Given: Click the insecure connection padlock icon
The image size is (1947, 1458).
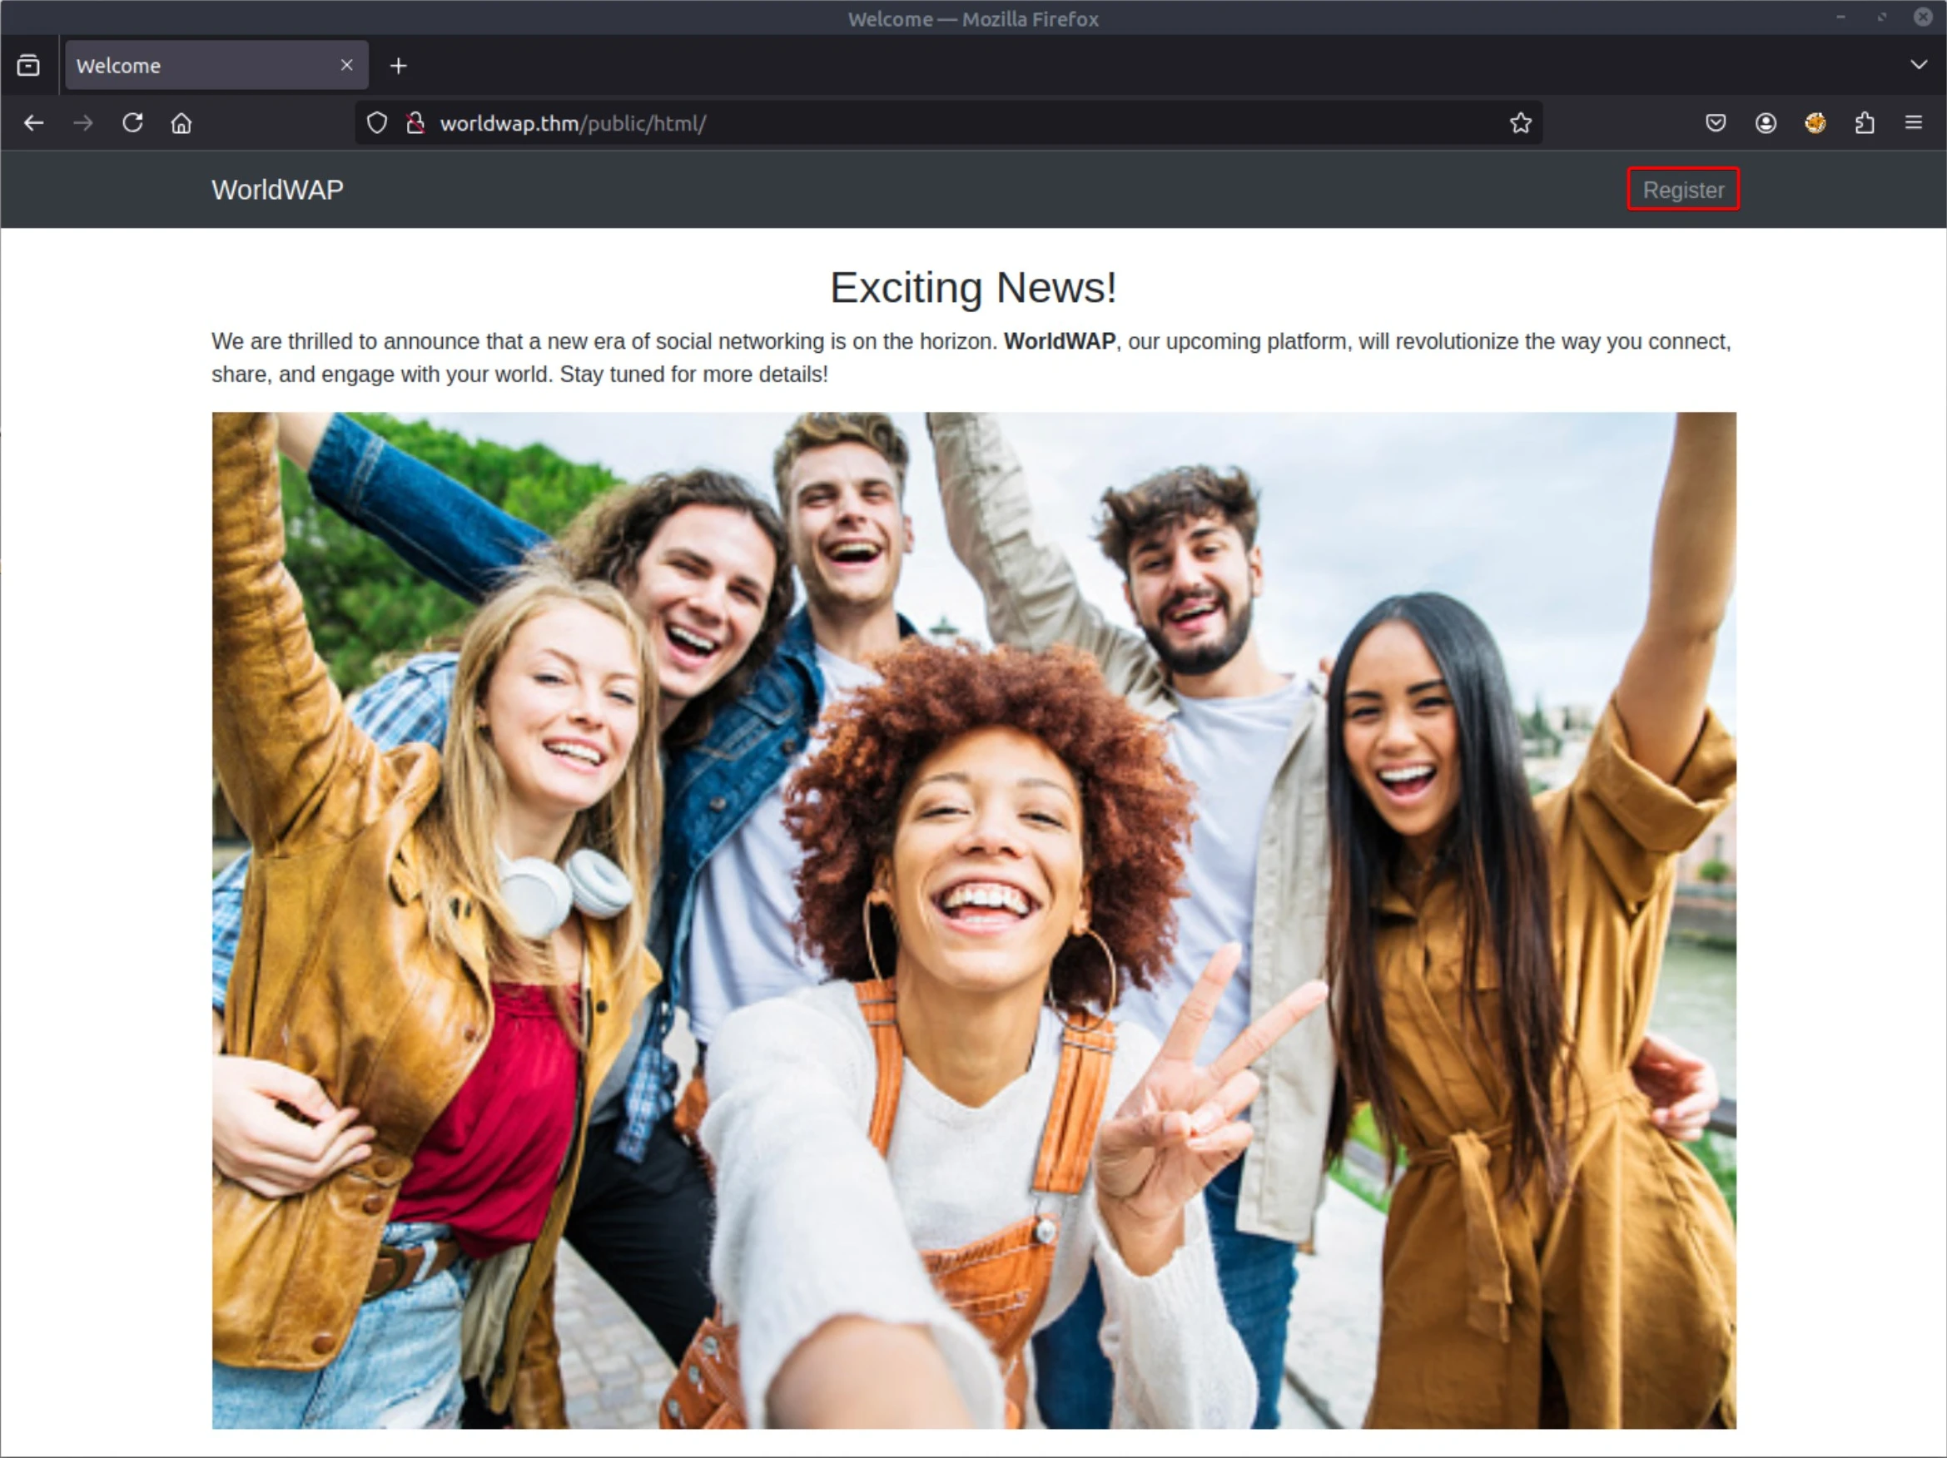Looking at the screenshot, I should click(415, 123).
